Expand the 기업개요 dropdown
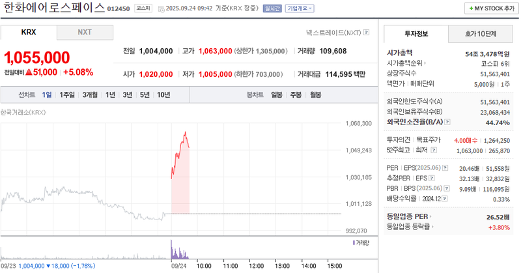 pos(300,8)
